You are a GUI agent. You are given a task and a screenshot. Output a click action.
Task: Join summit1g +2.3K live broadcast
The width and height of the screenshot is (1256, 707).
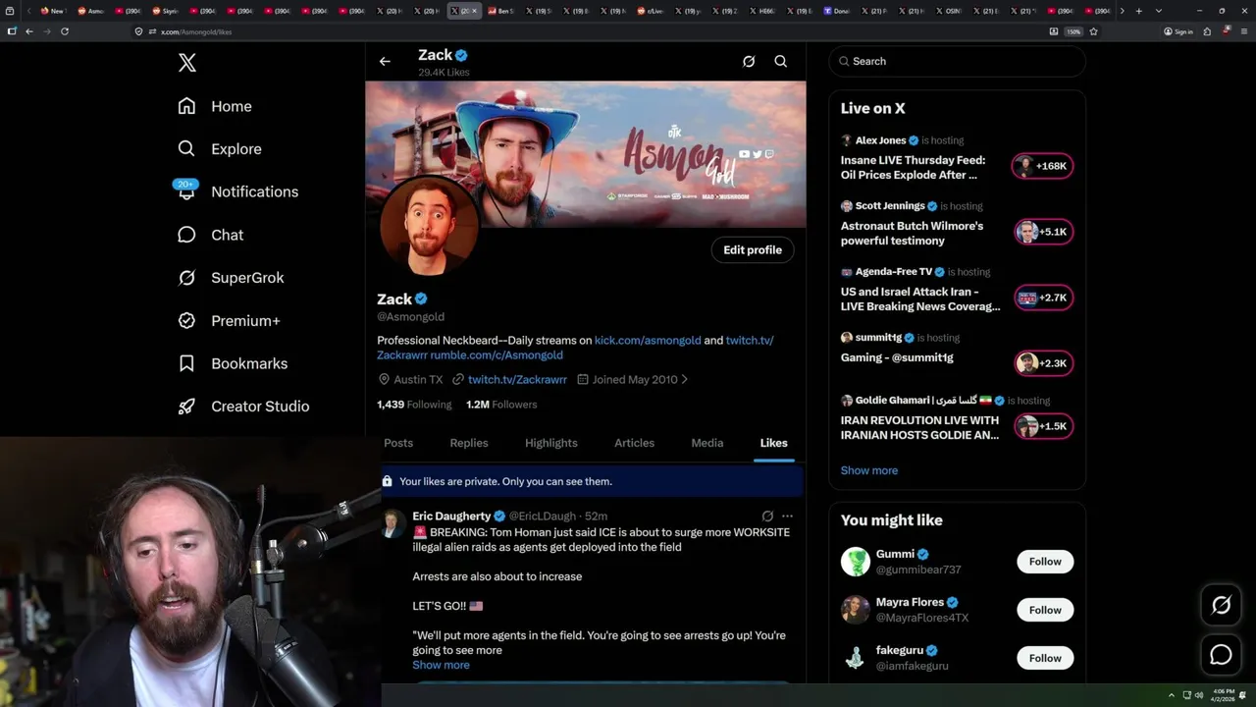click(x=1043, y=363)
